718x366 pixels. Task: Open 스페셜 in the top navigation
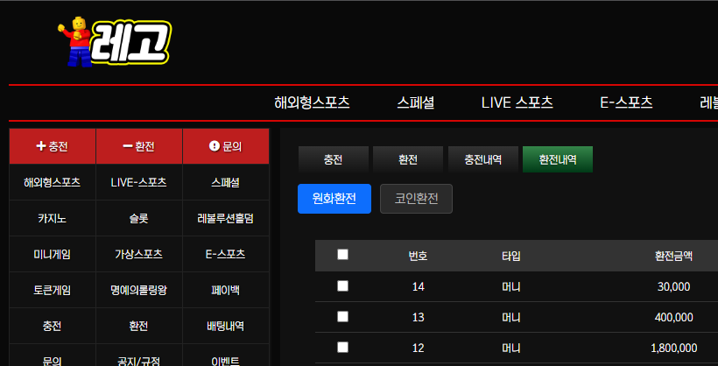point(415,103)
